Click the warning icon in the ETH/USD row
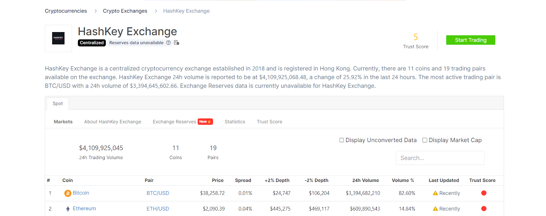The width and height of the screenshot is (546, 216). [x=435, y=209]
